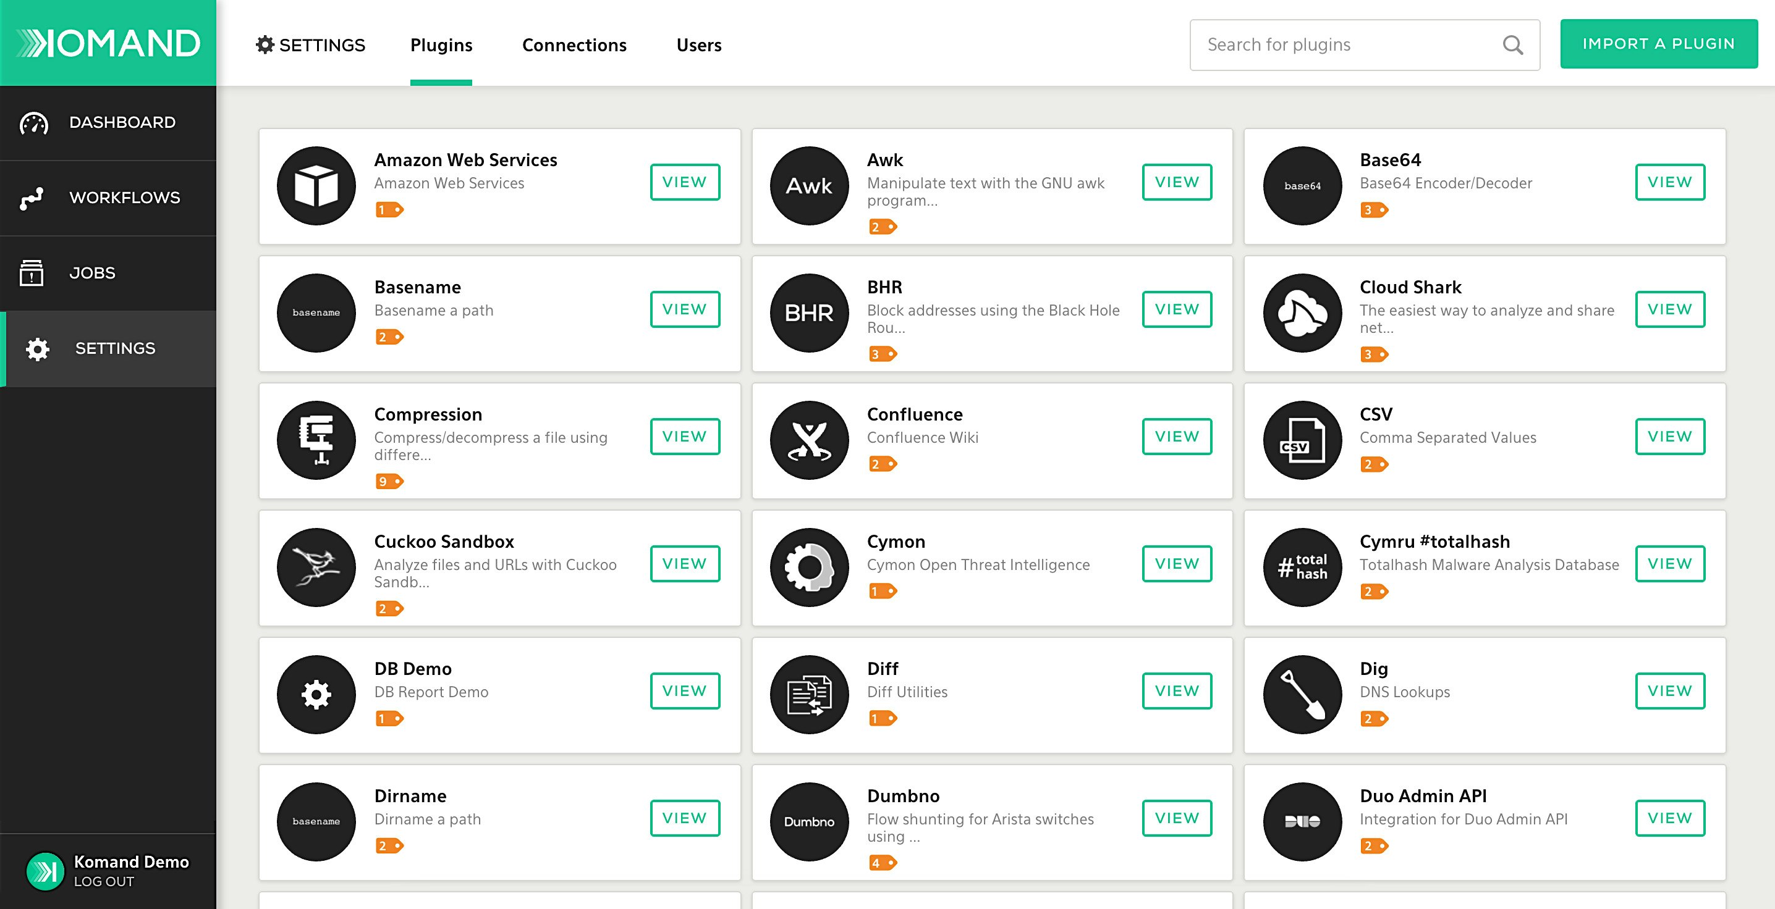Click the CSV file icon
The height and width of the screenshot is (909, 1775).
click(x=1302, y=440)
